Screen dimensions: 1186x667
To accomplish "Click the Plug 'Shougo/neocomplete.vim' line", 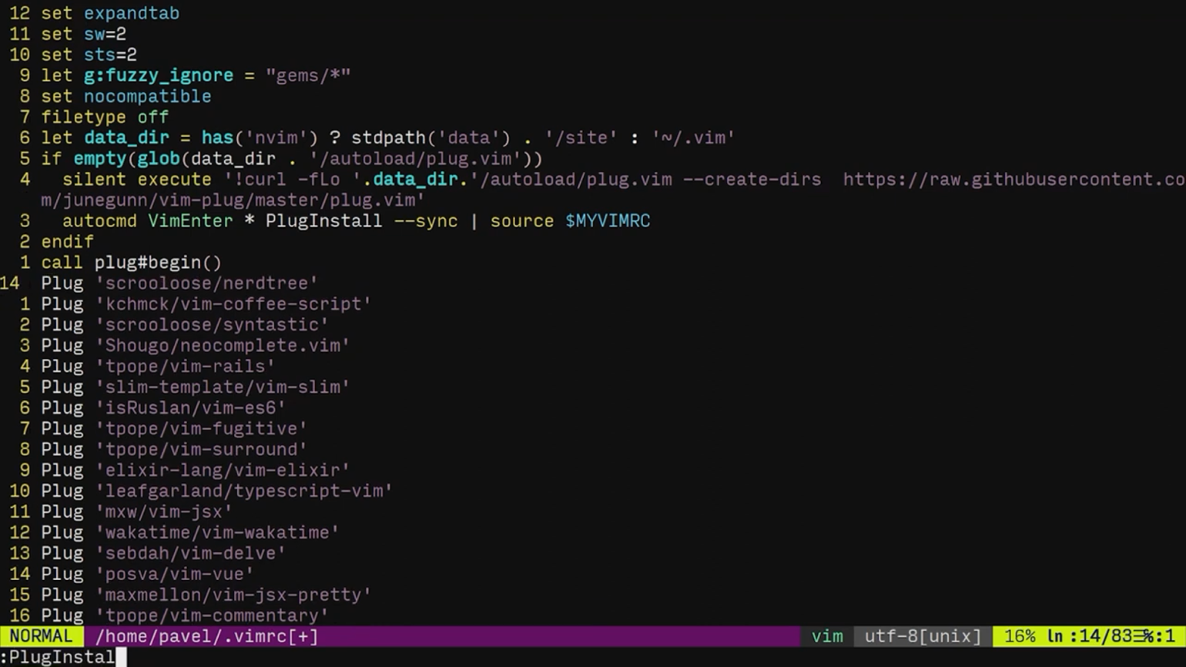I will (x=196, y=346).
